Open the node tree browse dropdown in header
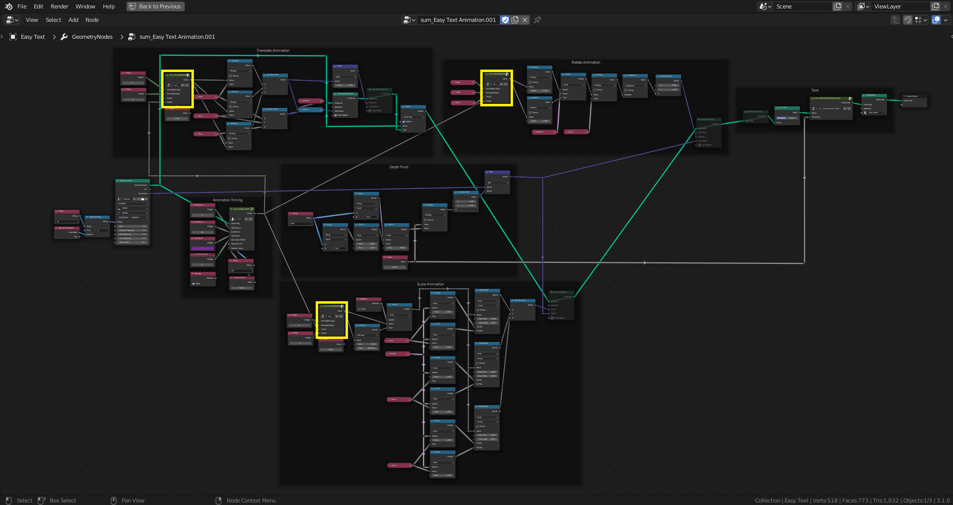The width and height of the screenshot is (953, 505). coord(410,20)
